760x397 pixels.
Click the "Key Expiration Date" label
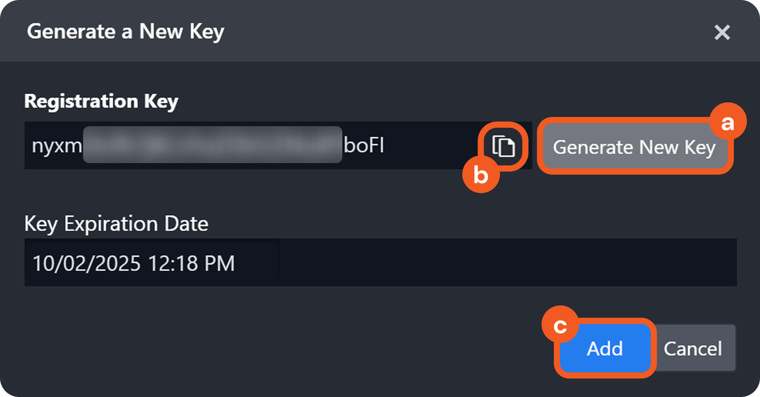[116, 224]
